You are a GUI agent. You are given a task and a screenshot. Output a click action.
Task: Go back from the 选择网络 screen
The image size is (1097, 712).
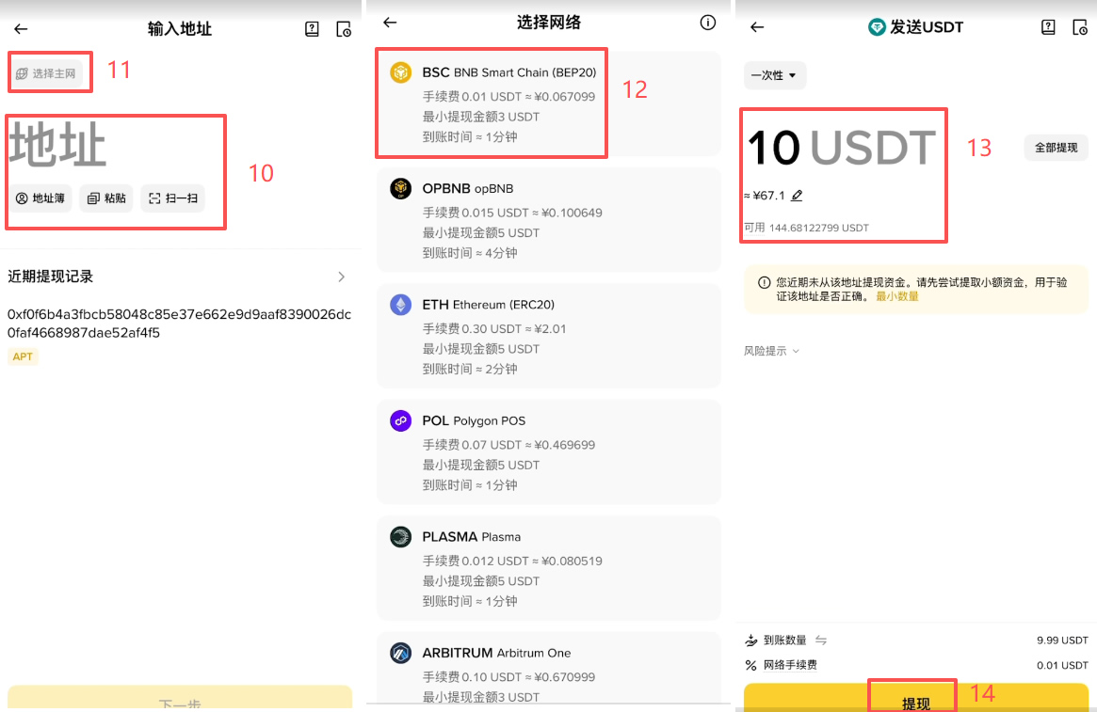(390, 23)
